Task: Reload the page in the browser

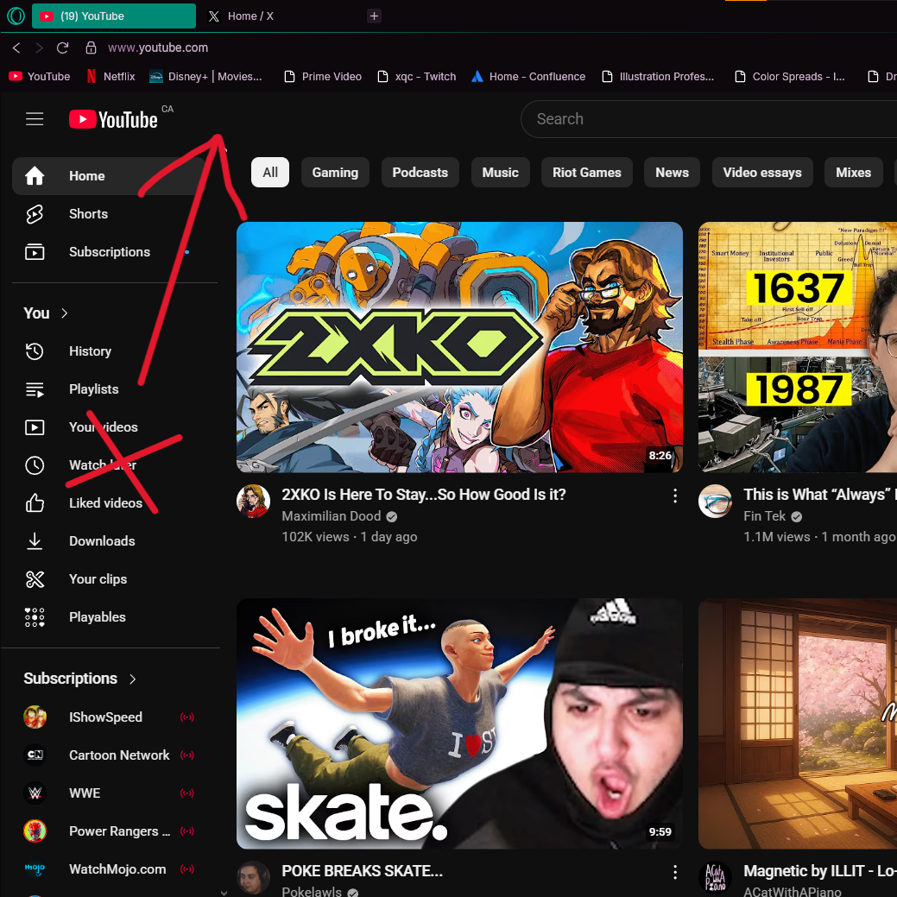Action: [x=62, y=47]
